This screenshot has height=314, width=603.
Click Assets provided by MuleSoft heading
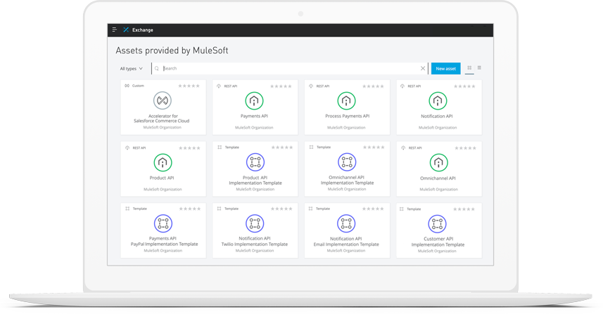(x=172, y=51)
